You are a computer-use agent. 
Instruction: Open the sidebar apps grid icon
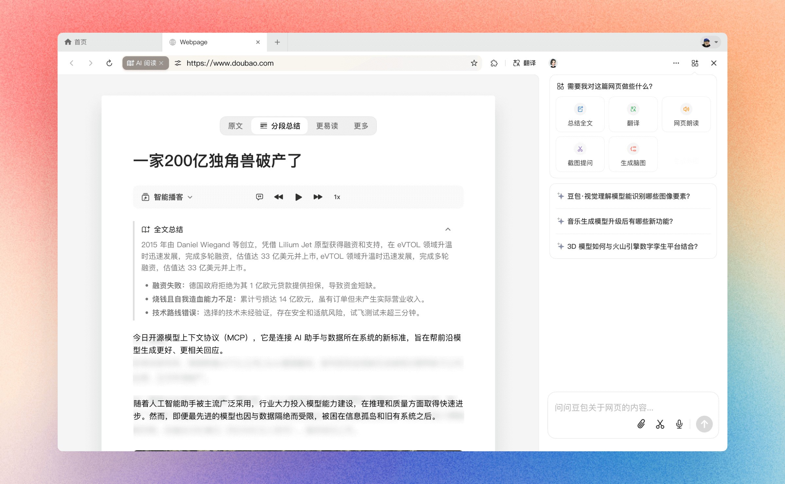[x=695, y=63]
